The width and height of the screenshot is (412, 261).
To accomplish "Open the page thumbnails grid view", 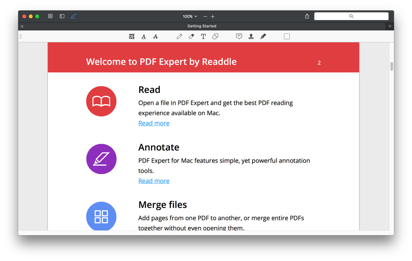I will [x=50, y=16].
